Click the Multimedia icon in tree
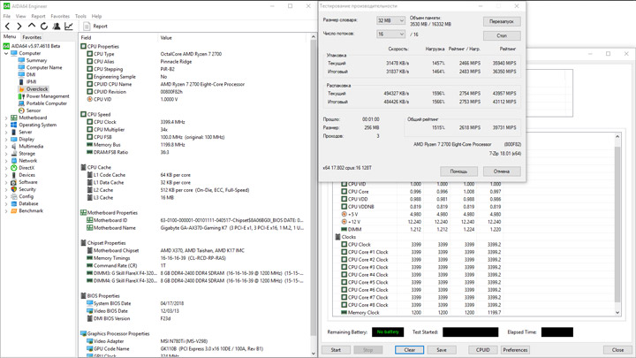636x358 pixels. click(14, 146)
